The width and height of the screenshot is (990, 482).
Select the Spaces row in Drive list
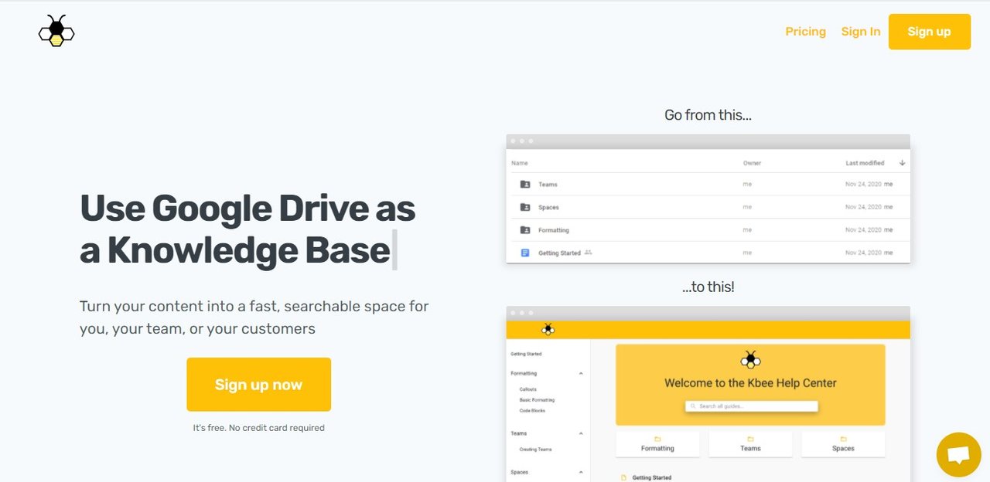[708, 207]
